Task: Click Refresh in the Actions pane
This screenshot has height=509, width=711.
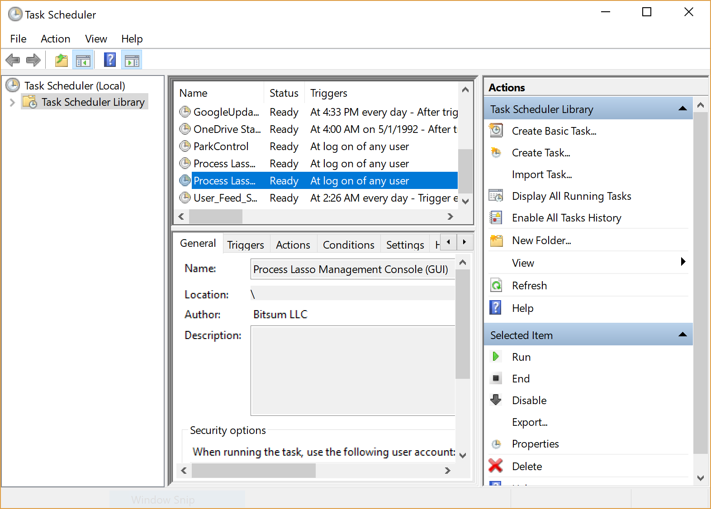Action: coord(529,286)
